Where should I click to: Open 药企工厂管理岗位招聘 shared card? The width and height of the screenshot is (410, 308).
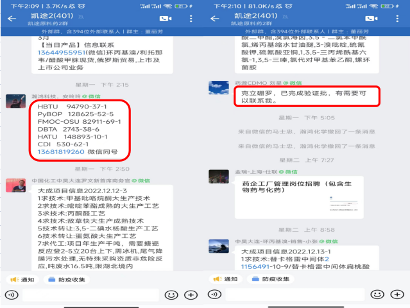coord(299,198)
